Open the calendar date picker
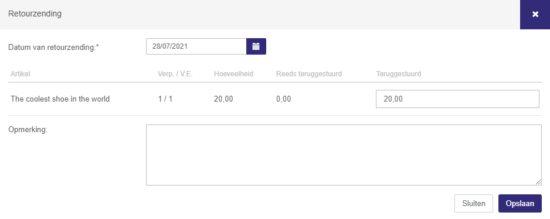Screen dimensions: 550x219 (x=256, y=46)
